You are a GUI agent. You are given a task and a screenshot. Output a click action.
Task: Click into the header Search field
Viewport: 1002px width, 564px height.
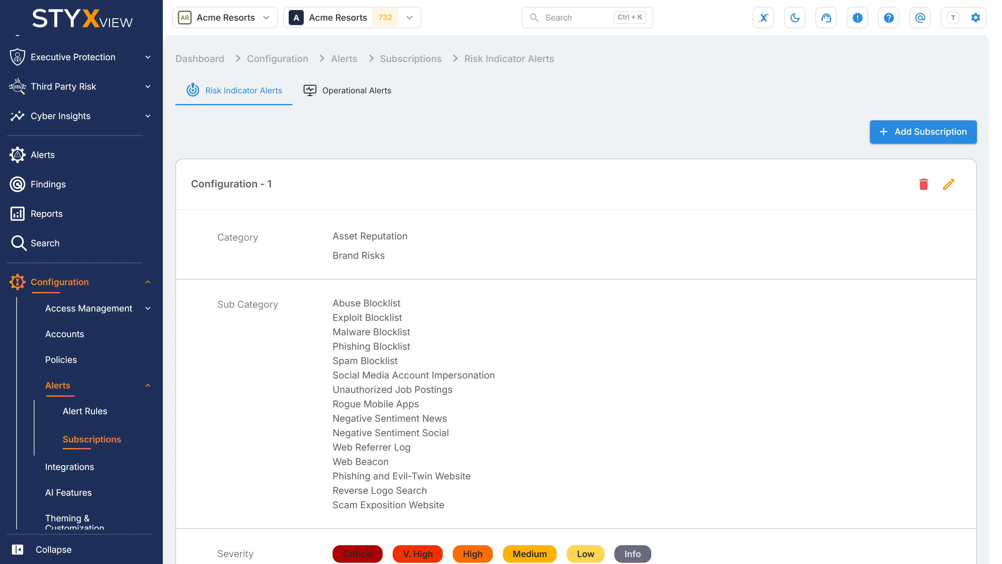coord(587,18)
